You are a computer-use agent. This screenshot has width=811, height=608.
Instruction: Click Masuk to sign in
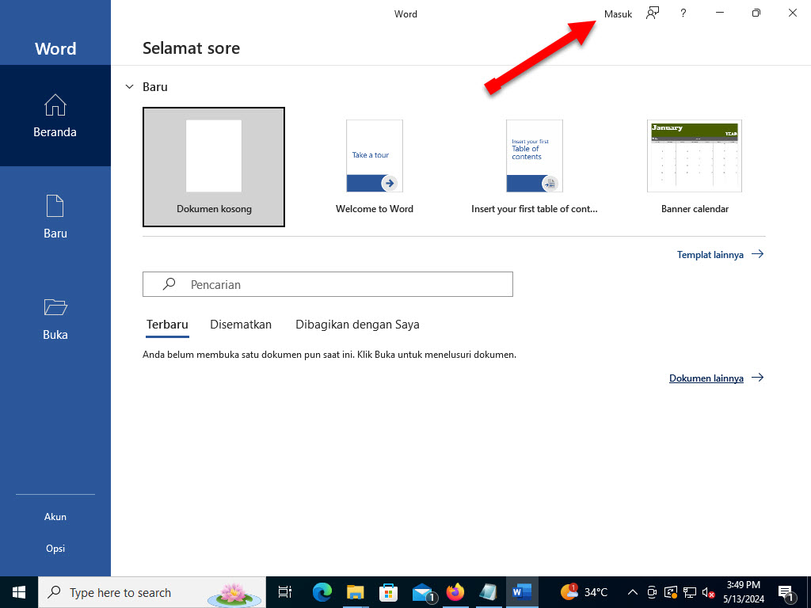(618, 13)
